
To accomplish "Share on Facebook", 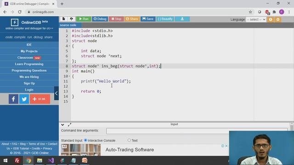I will [13, 99].
